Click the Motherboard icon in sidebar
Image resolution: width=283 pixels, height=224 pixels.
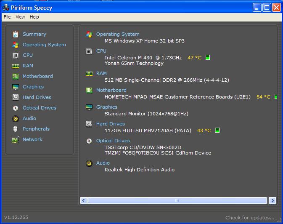(x=16, y=77)
